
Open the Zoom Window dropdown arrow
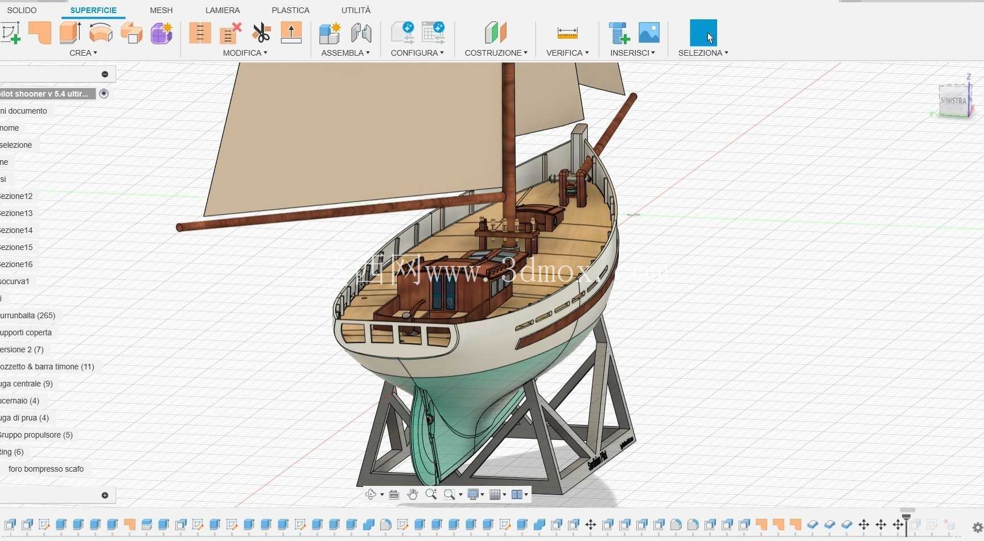[460, 495]
